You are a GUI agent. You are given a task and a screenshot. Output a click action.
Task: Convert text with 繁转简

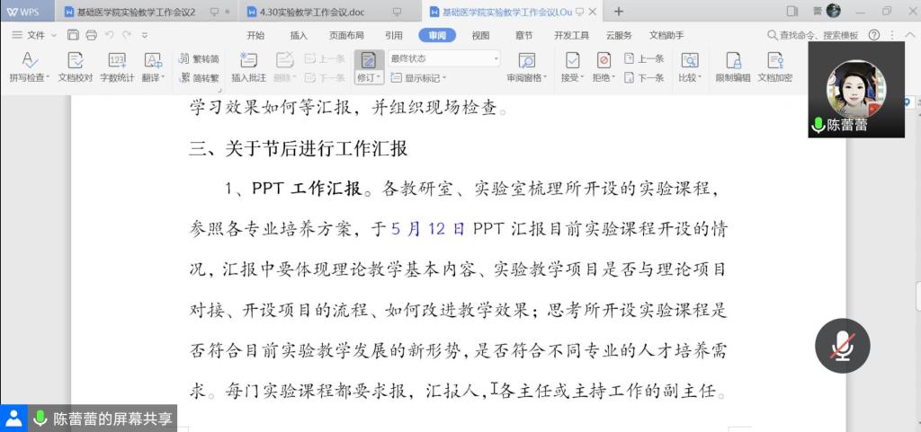click(200, 58)
